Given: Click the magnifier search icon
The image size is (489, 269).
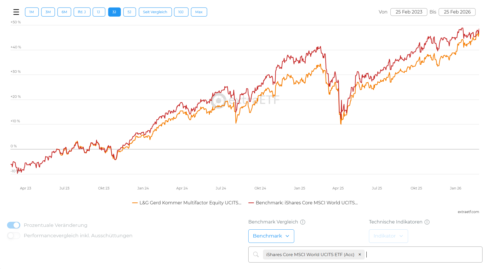Looking at the screenshot, I should coord(256,254).
